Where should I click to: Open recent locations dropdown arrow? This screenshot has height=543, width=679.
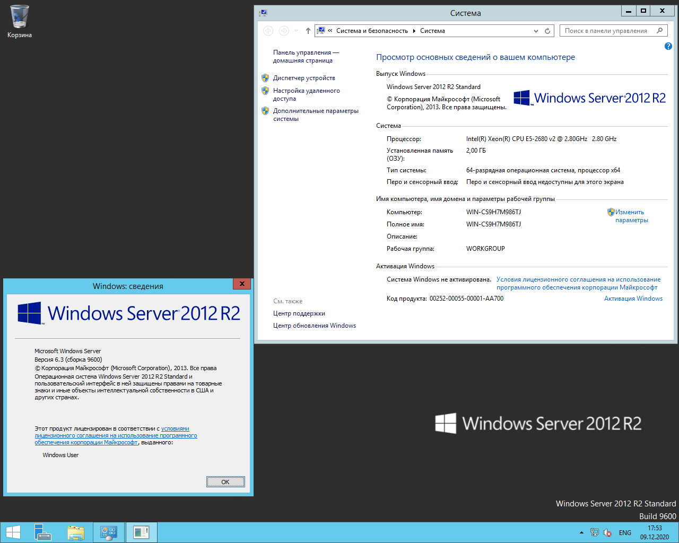tap(296, 31)
